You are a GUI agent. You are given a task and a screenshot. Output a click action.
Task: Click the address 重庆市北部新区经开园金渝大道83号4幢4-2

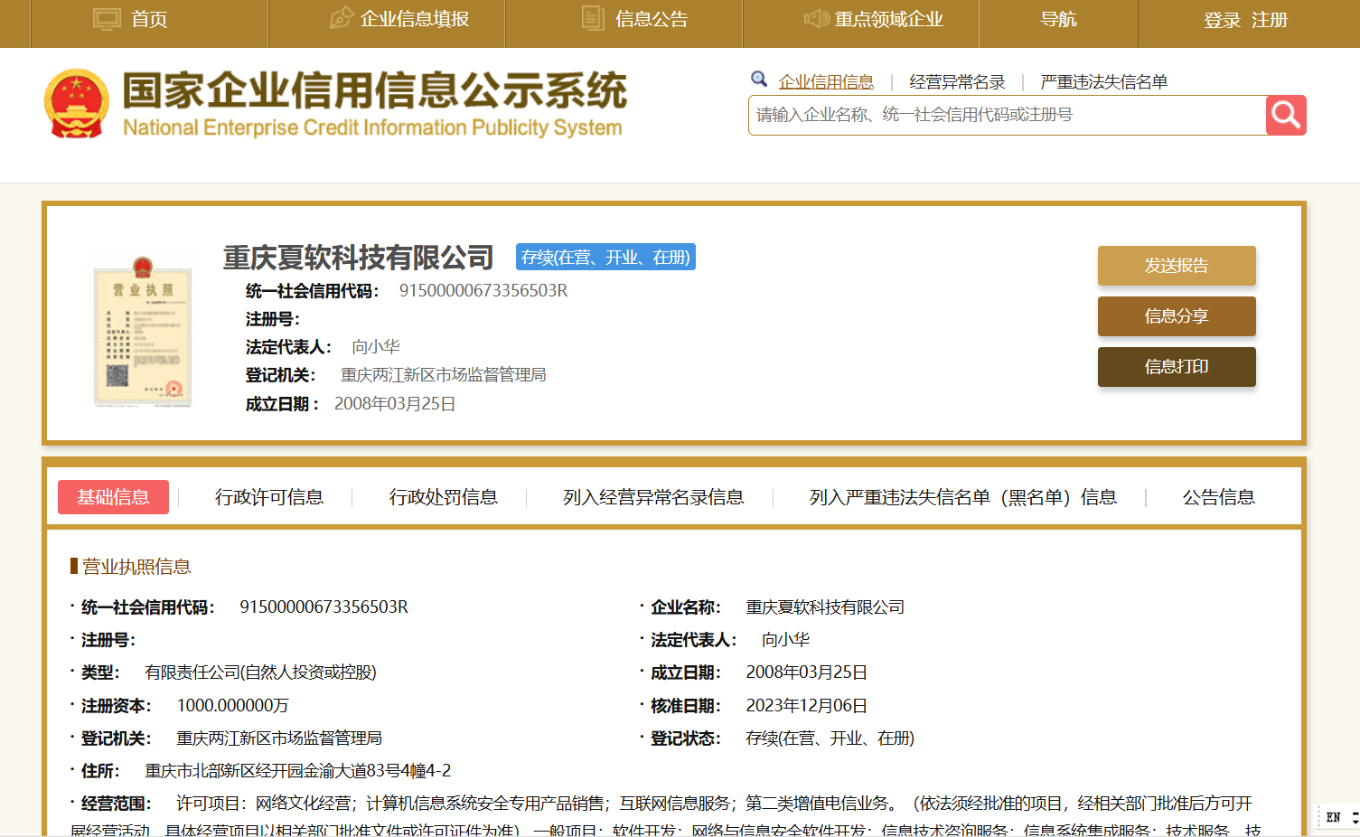coord(297,771)
